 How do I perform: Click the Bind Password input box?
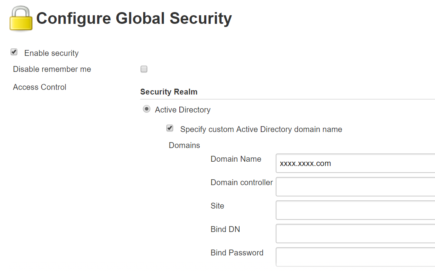coord(356,257)
